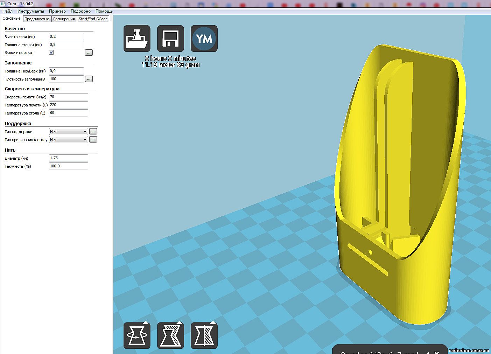Click the Заполнение section heading

click(18, 63)
